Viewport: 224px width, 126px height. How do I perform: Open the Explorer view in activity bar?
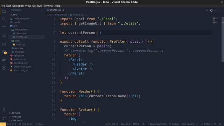coord(4,11)
